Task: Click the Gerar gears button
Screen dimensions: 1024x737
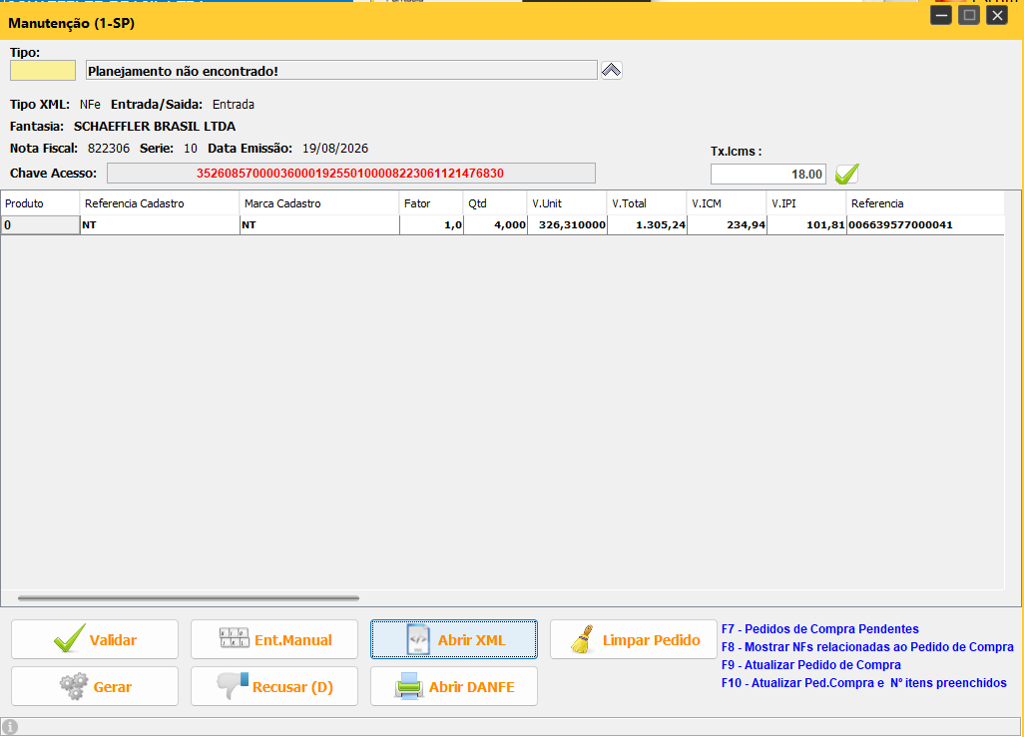Action: 95,686
